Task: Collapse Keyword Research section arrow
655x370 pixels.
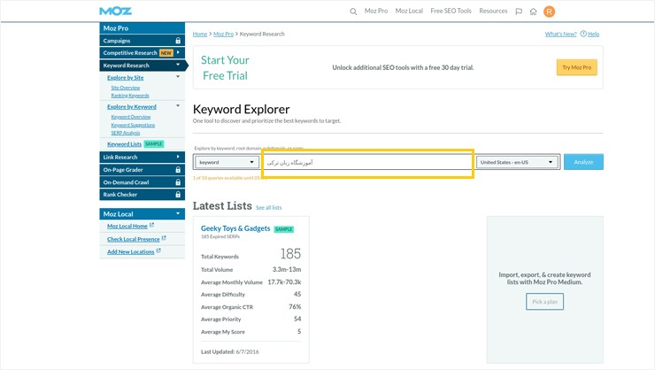Action: 178,65
